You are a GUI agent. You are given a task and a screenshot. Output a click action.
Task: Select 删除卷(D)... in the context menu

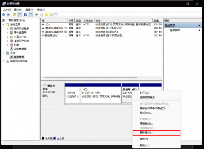[156, 133]
